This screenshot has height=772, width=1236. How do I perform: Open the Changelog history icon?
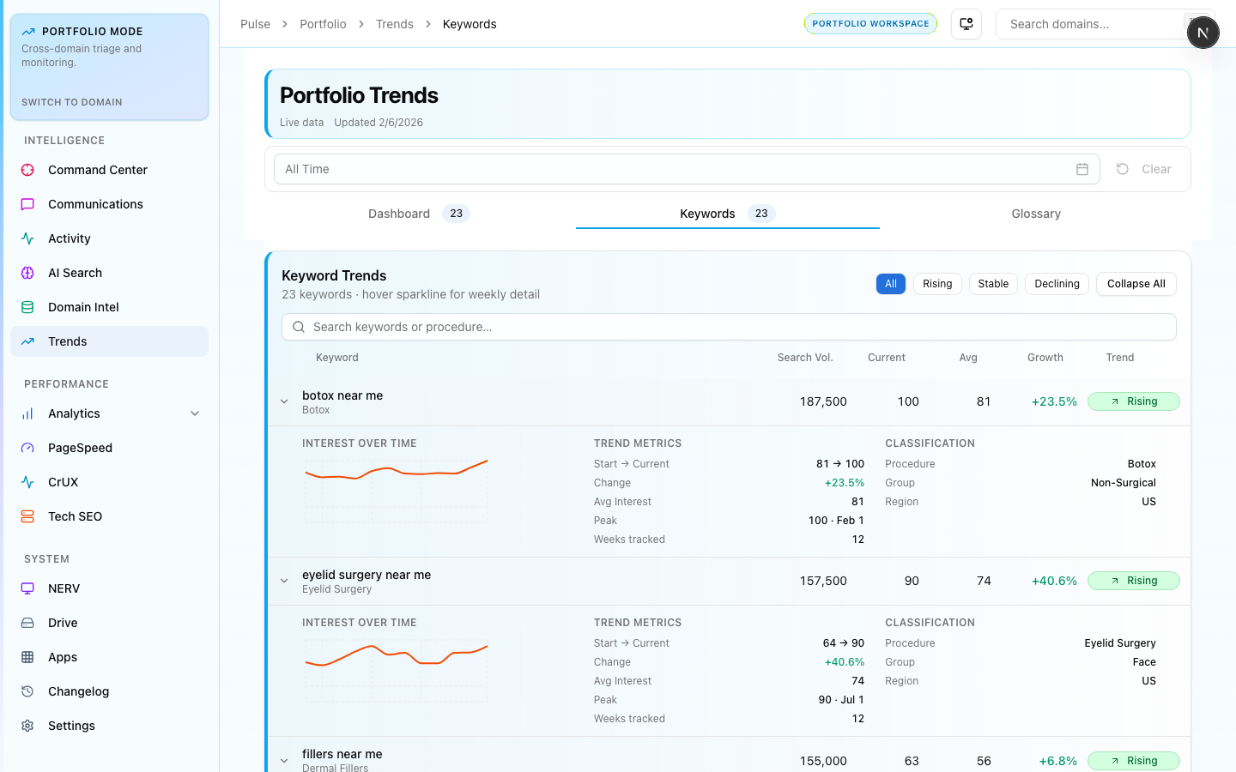click(27, 691)
